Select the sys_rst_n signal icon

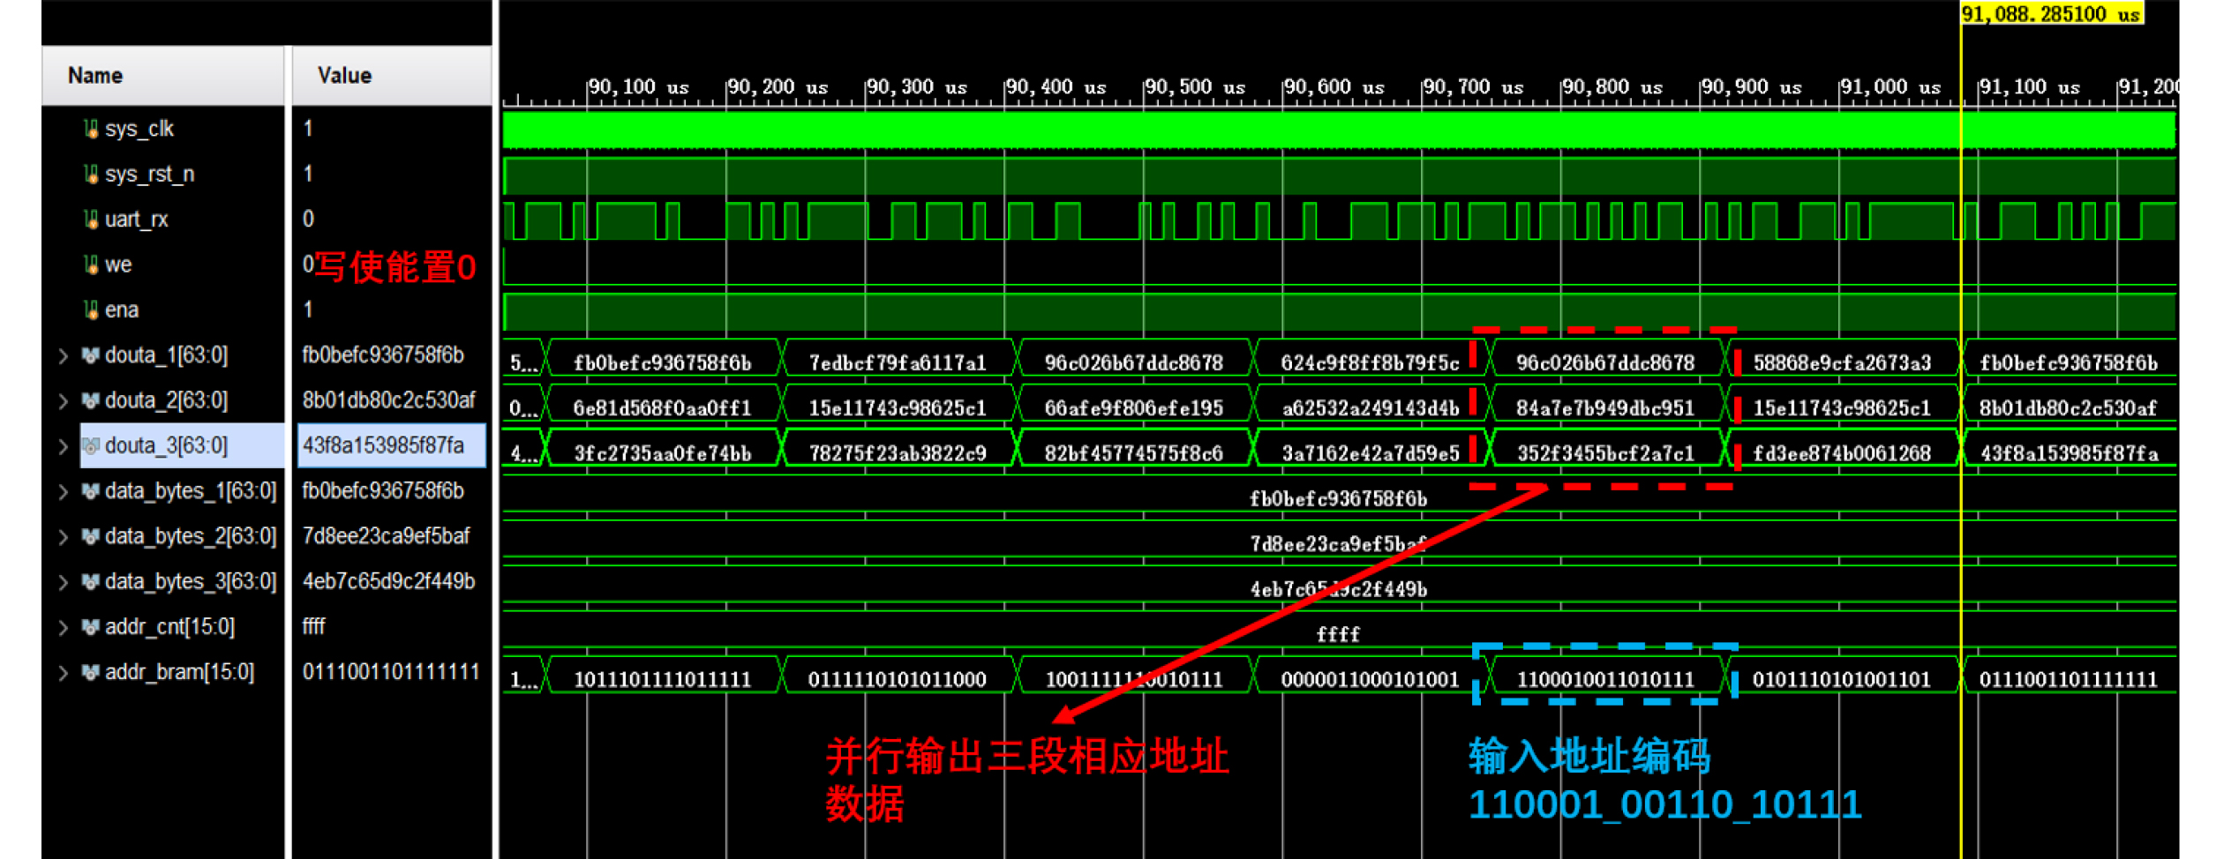click(90, 175)
